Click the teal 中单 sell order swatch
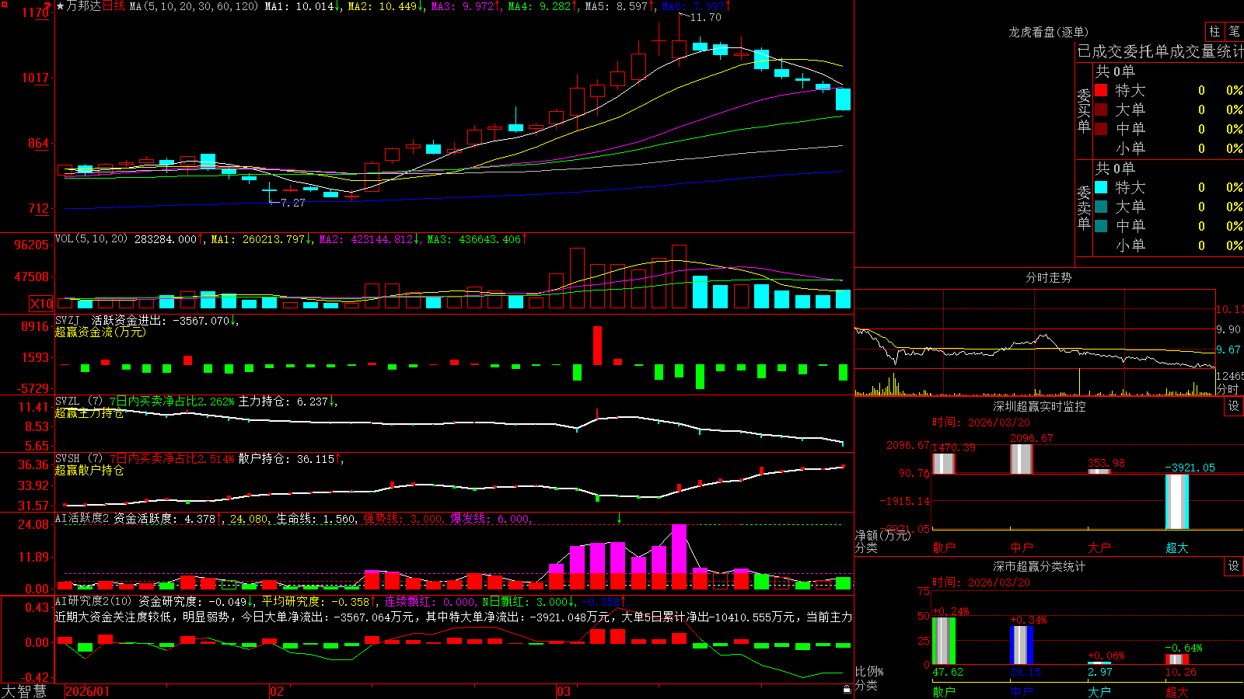The image size is (1244, 699). click(1101, 226)
